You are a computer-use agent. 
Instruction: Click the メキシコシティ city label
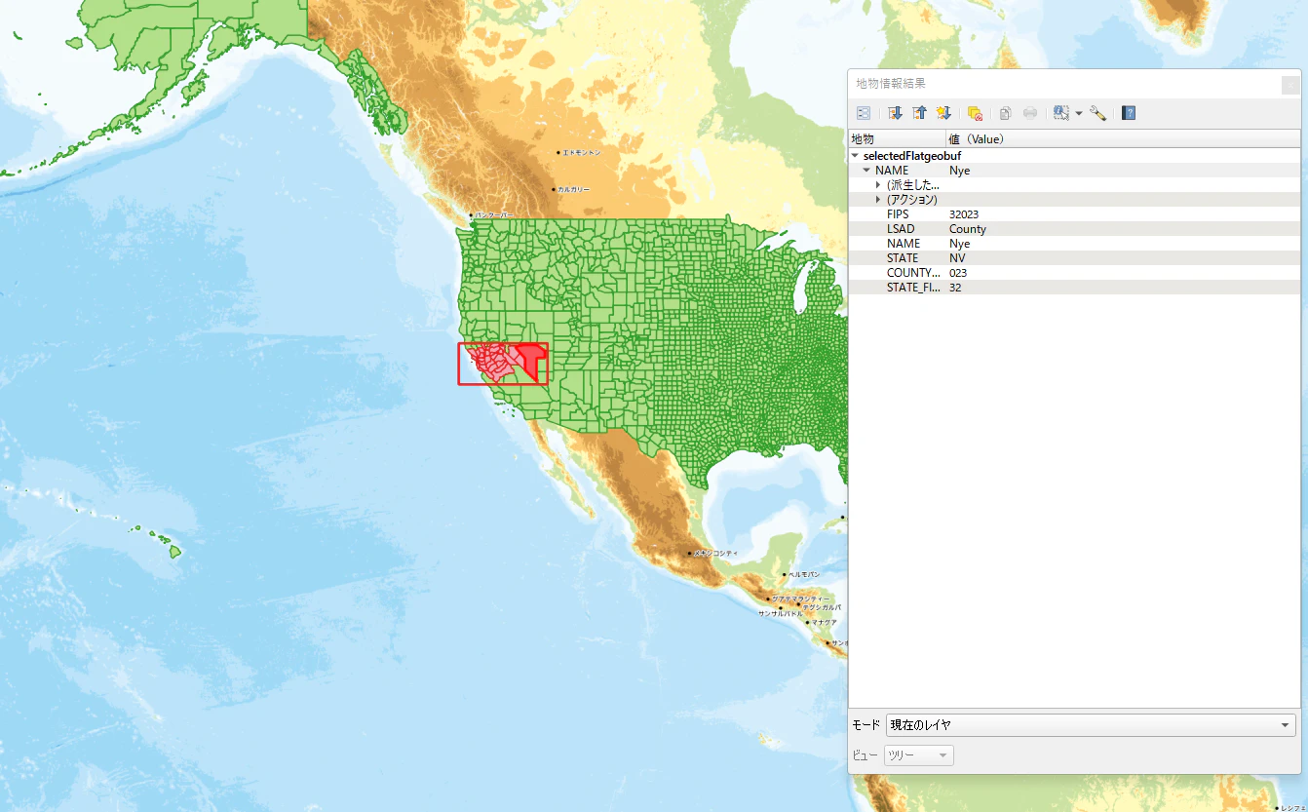coord(716,553)
